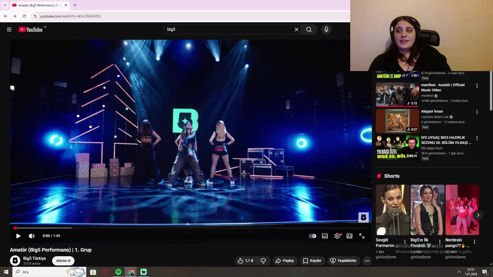Click the Shorts section logo icon
Viewport: 493px width, 277px height.
coord(379,176)
